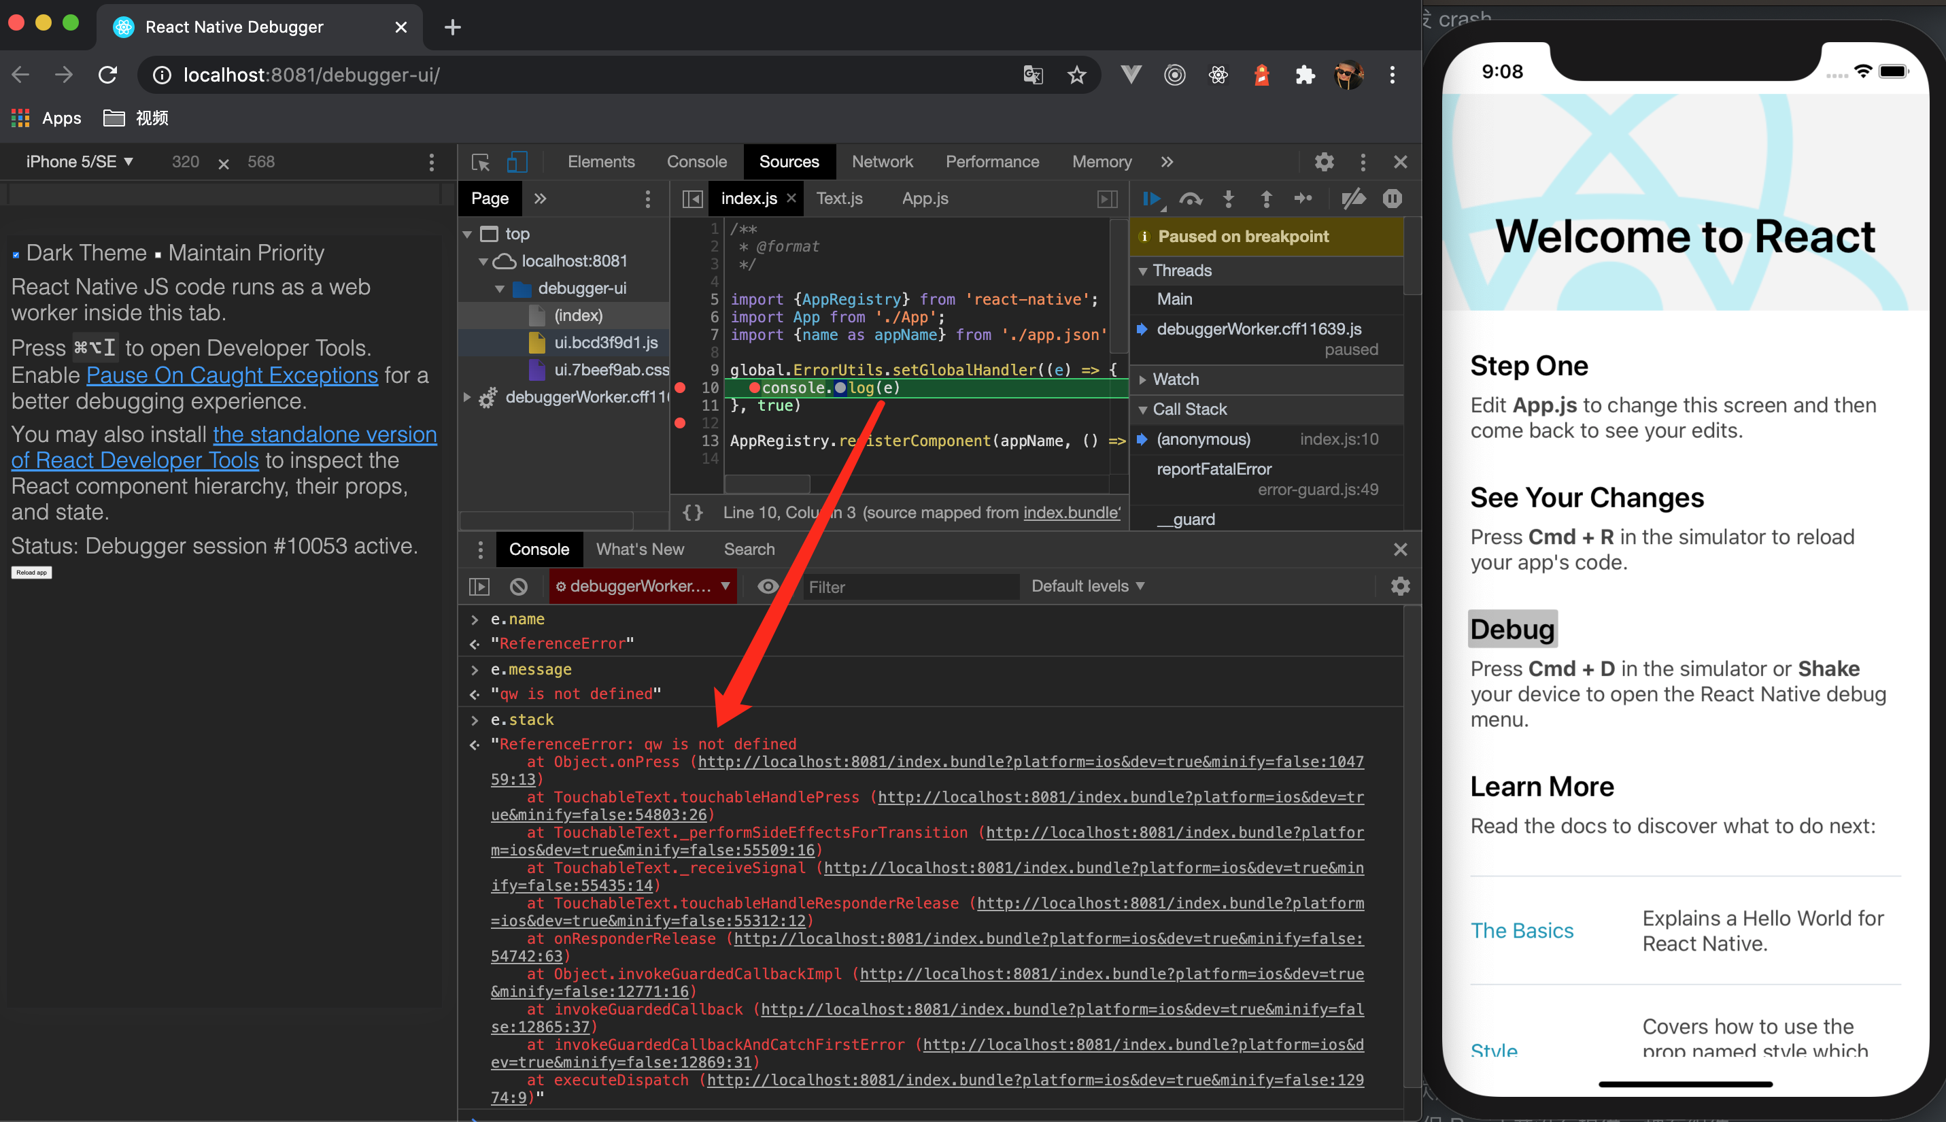Expand the Watch section
This screenshot has width=1946, height=1122.
(1176, 379)
